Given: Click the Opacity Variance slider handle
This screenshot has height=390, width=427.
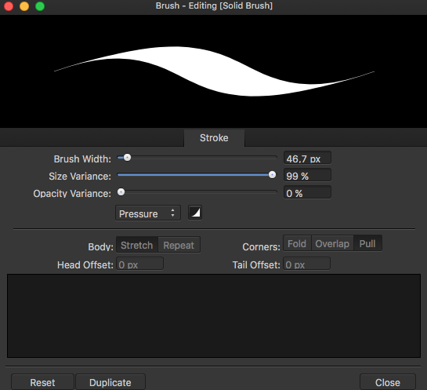Looking at the screenshot, I should 121,192.
